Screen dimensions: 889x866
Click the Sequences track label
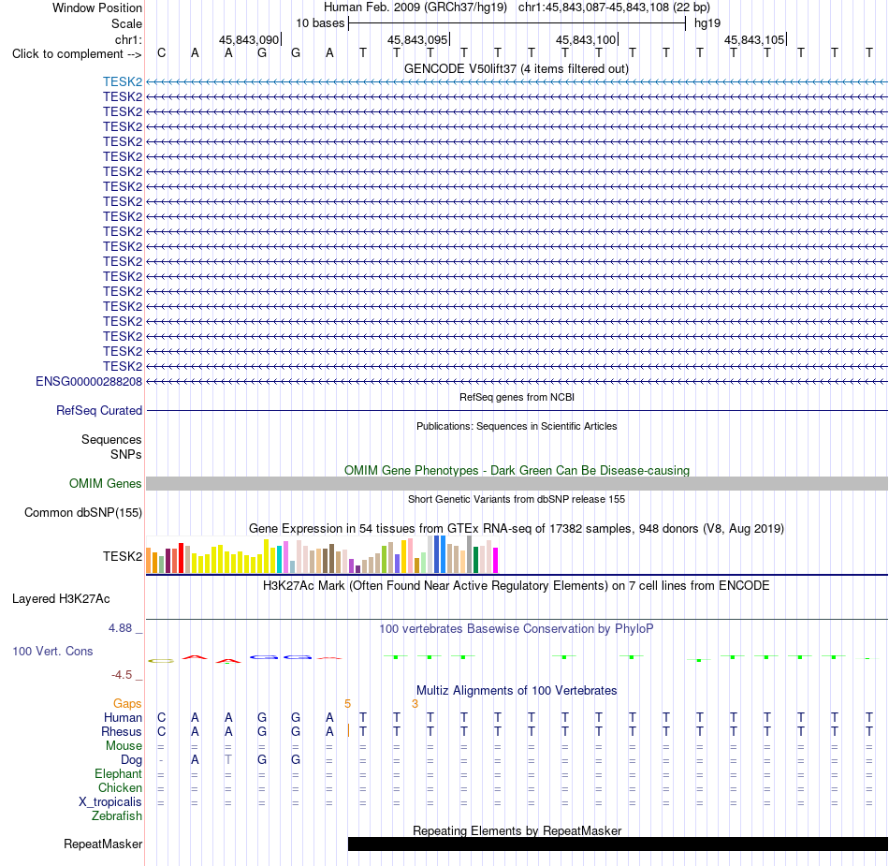[x=111, y=439]
